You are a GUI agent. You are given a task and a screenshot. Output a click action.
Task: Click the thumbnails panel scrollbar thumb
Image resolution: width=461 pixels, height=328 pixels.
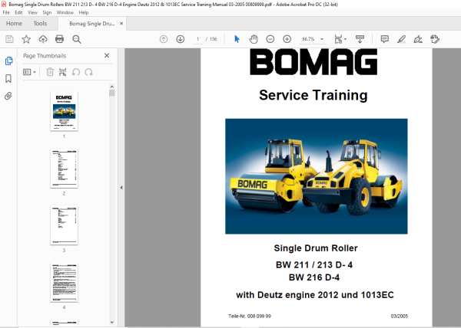111,93
